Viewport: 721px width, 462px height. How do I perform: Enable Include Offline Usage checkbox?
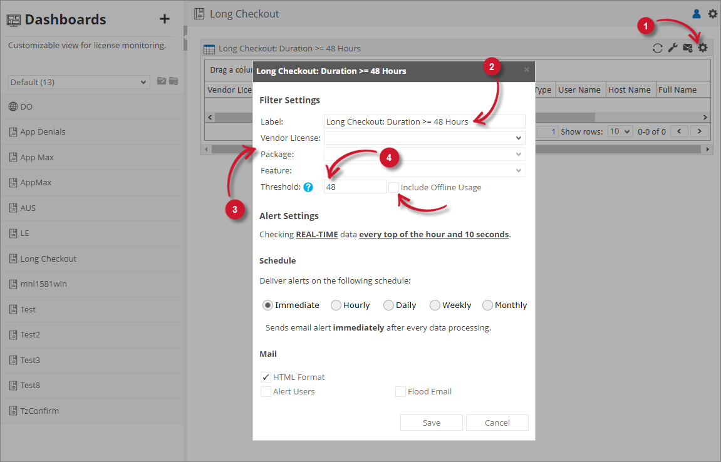393,187
